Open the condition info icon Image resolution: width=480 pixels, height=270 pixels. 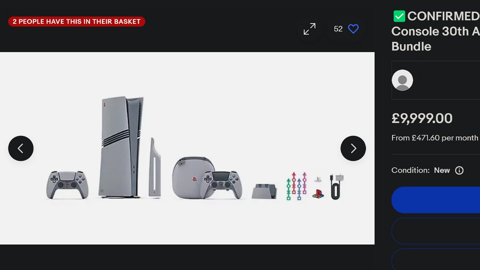tap(460, 170)
